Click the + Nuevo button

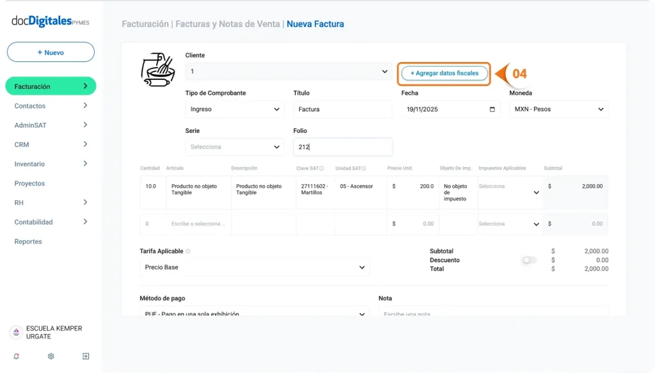click(51, 52)
